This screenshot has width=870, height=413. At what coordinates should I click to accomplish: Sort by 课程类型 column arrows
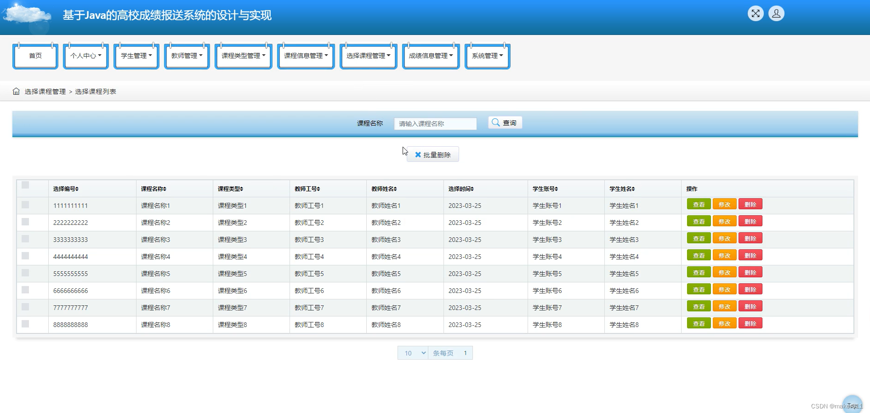point(242,189)
